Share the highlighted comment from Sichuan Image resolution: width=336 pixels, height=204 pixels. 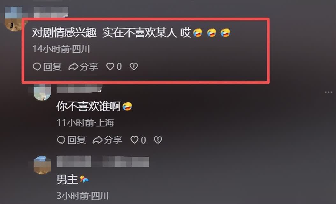click(83, 67)
